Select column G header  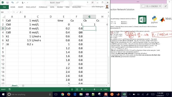[x=89, y=17]
